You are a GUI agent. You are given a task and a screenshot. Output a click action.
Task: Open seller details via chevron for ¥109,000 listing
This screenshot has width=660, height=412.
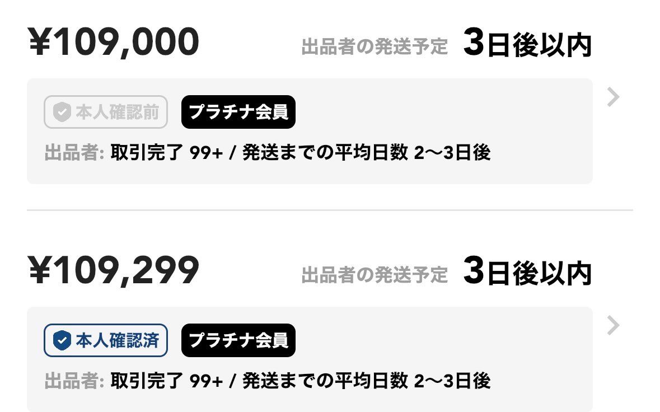pyautogui.click(x=614, y=98)
